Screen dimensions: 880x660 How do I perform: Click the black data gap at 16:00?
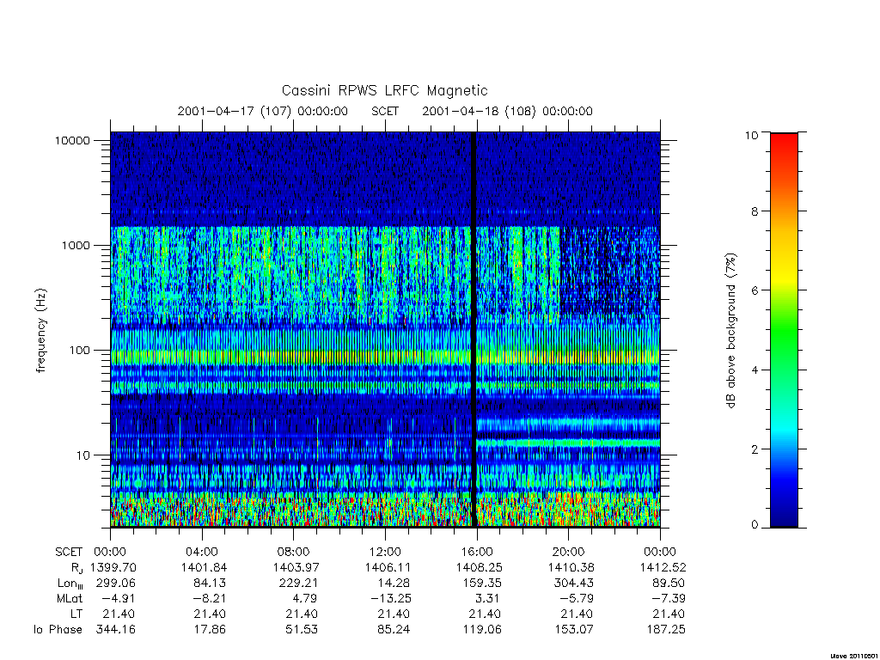pyautogui.click(x=474, y=328)
